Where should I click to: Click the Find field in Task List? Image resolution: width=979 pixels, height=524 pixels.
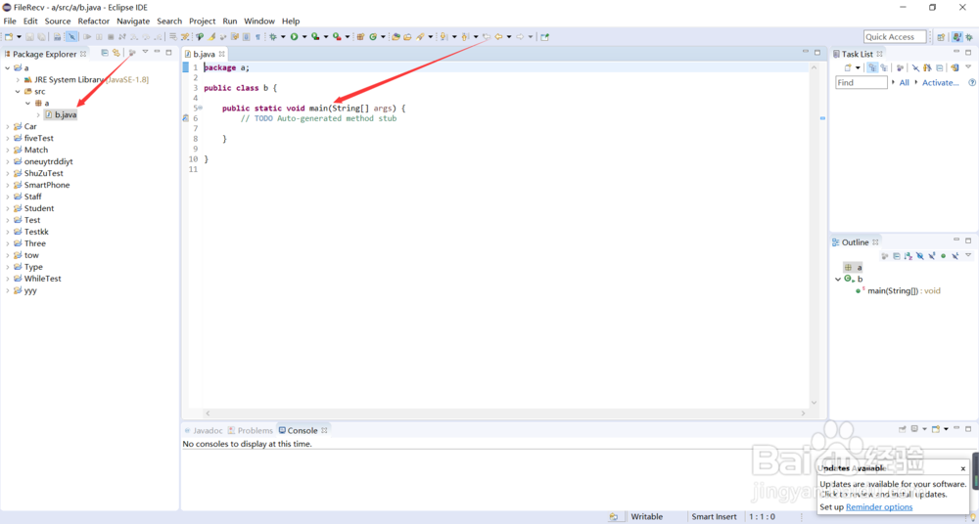click(x=861, y=82)
